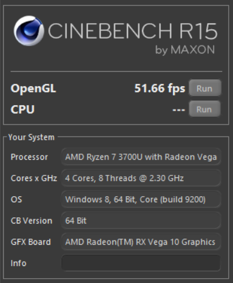Run the CPU benchmark
This screenshot has height=283, width=233.
click(x=204, y=109)
